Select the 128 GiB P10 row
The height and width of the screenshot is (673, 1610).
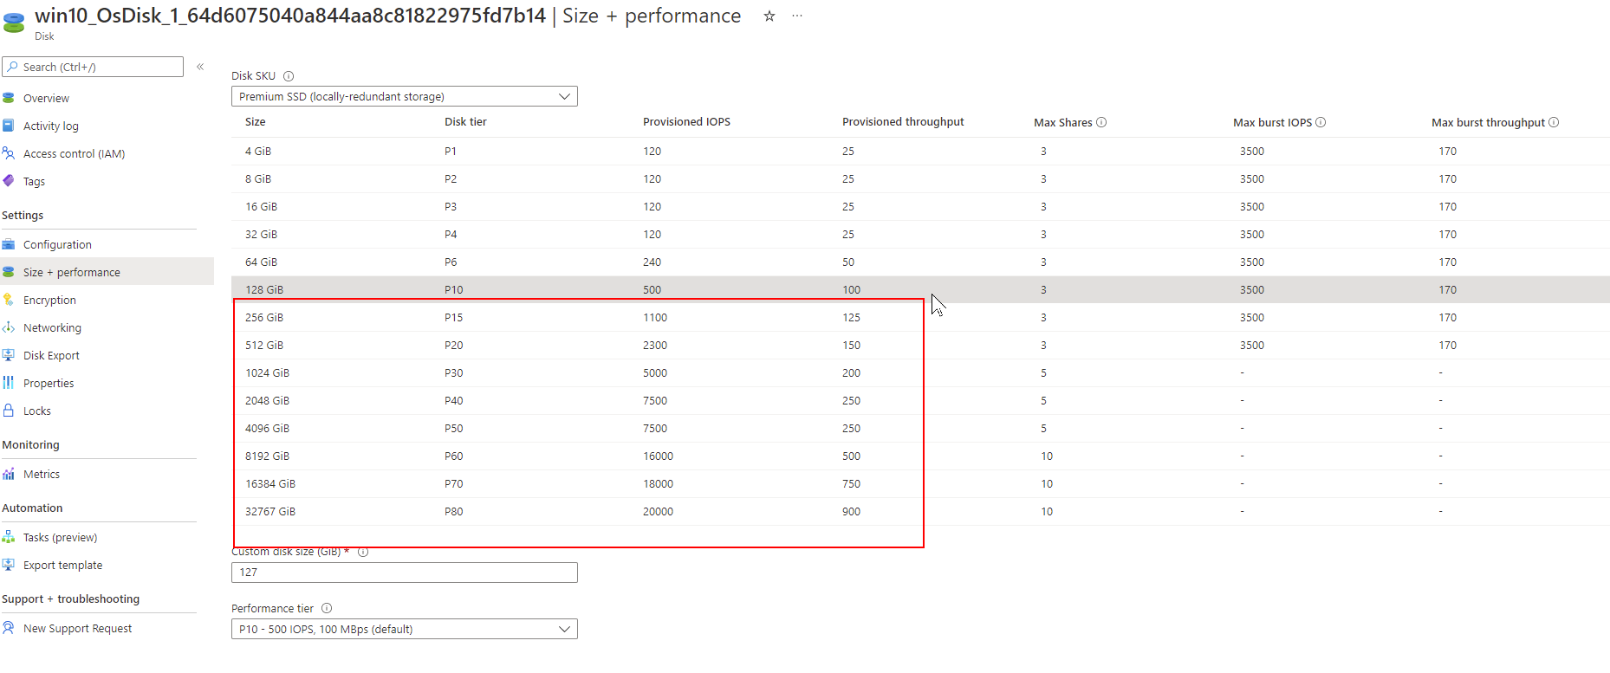[x=920, y=289]
